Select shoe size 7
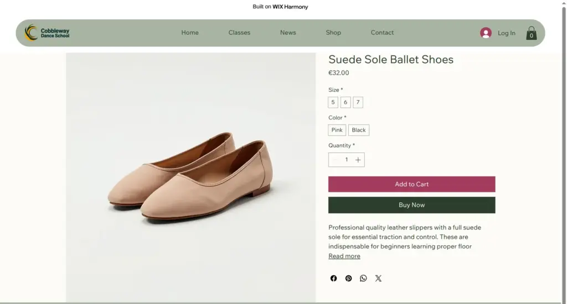 click(358, 102)
